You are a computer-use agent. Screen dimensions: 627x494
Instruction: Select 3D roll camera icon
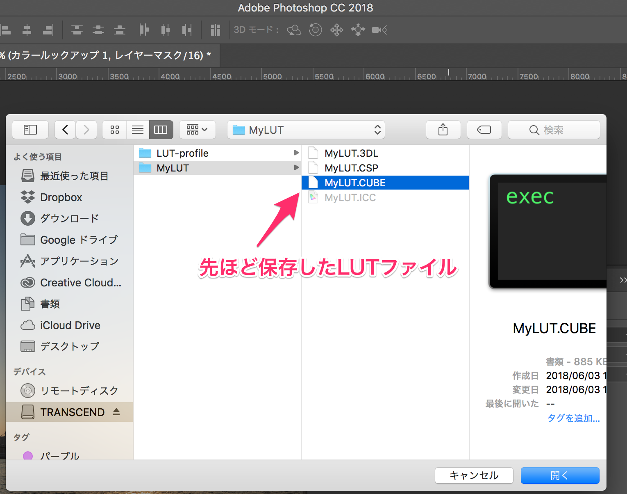coord(315,30)
